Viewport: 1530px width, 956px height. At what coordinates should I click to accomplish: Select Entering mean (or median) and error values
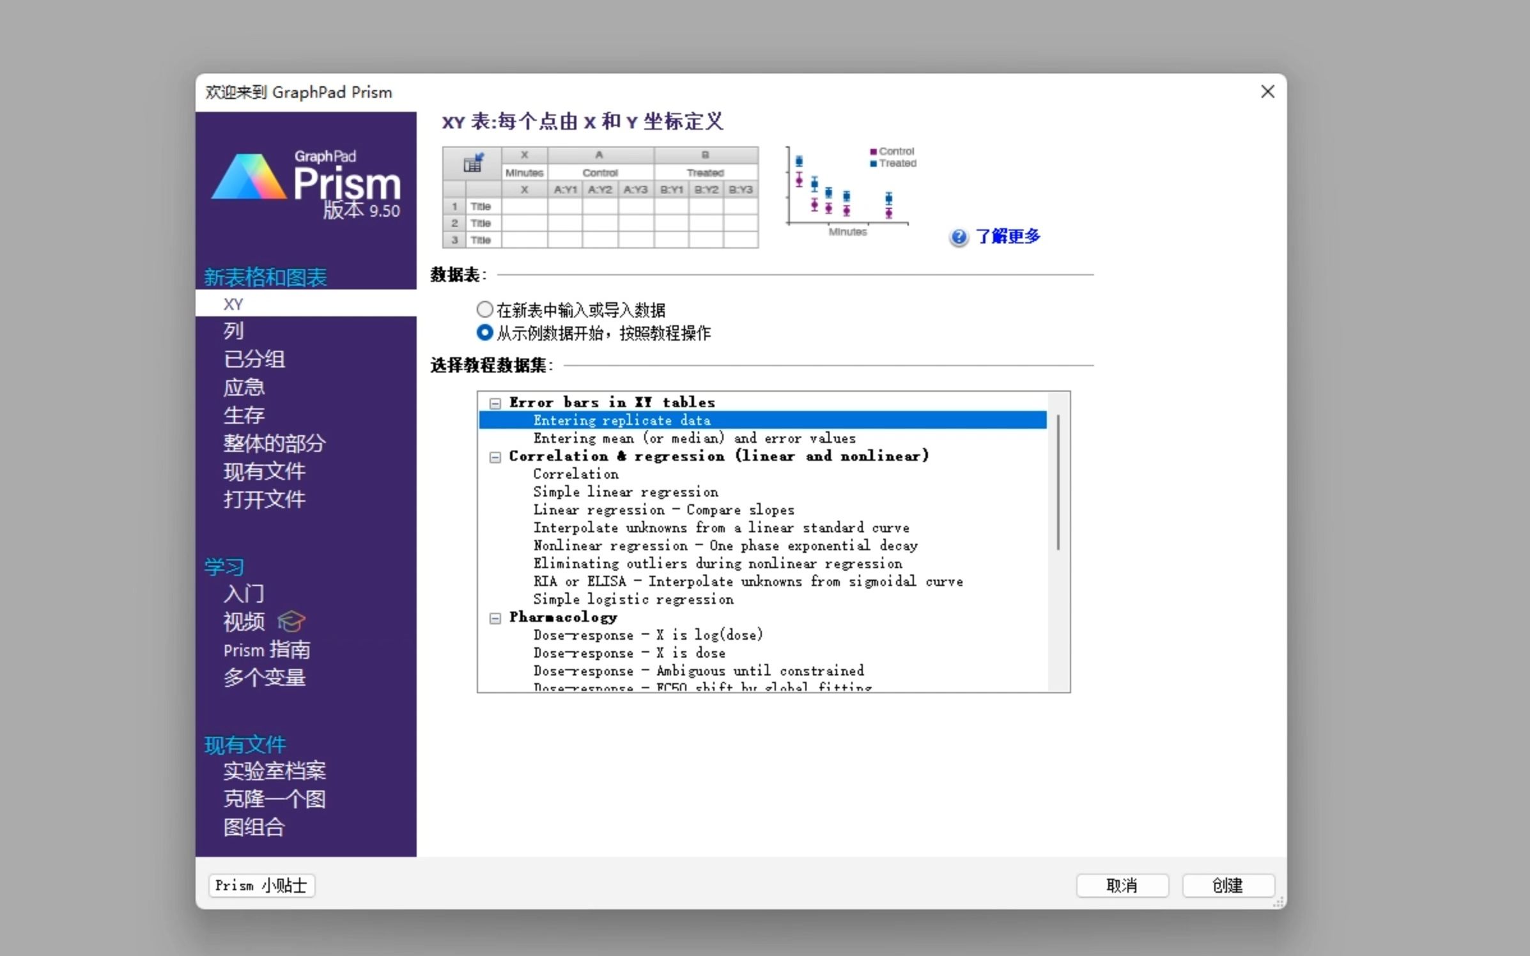point(694,438)
